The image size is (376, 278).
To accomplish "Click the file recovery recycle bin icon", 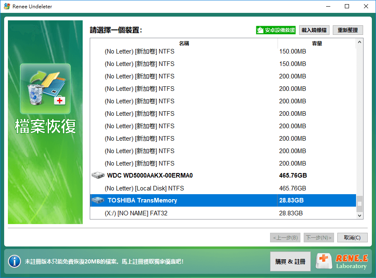I will click(x=45, y=89).
